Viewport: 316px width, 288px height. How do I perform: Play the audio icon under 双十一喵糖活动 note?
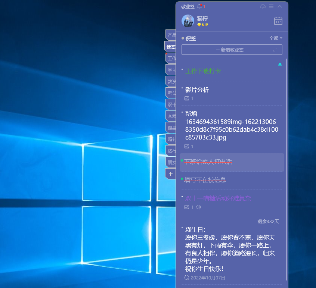(x=198, y=207)
